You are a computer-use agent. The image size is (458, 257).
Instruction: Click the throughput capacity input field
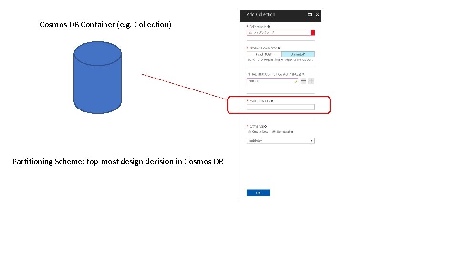[272, 81]
